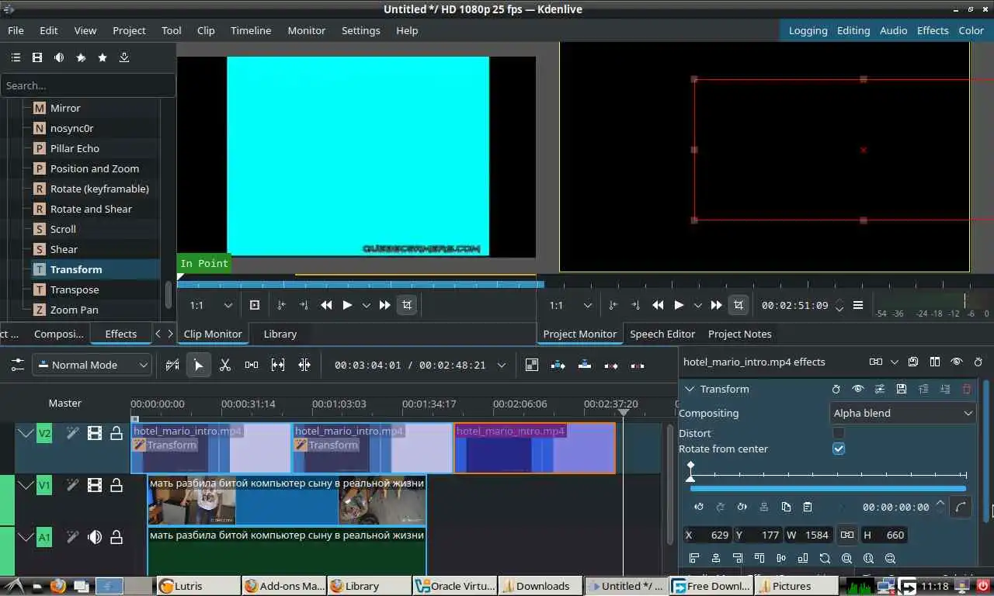Image resolution: width=994 pixels, height=596 pixels.
Task: Lock the V2 track with padlock icon
Action: [116, 433]
